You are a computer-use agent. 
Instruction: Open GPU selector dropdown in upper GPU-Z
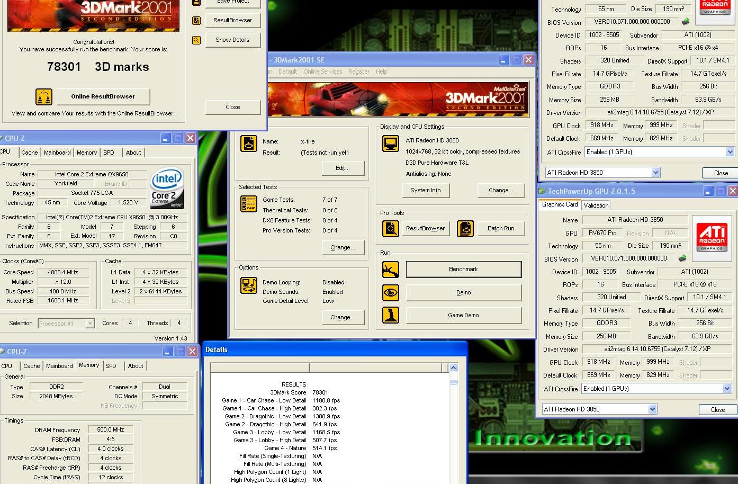pyautogui.click(x=655, y=173)
